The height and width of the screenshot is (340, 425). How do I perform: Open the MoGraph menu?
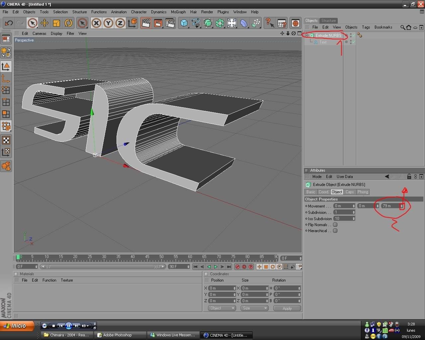coord(178,12)
